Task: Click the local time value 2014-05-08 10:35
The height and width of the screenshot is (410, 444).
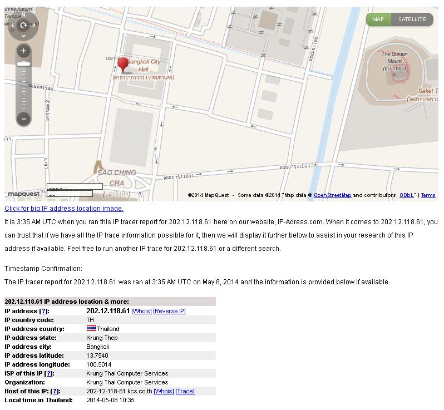Action: pos(110,400)
